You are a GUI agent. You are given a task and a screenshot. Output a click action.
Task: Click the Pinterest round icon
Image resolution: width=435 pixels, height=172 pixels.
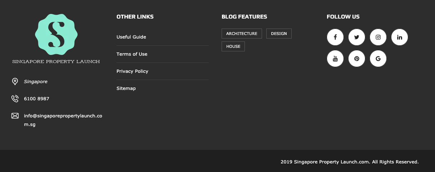pos(357,59)
